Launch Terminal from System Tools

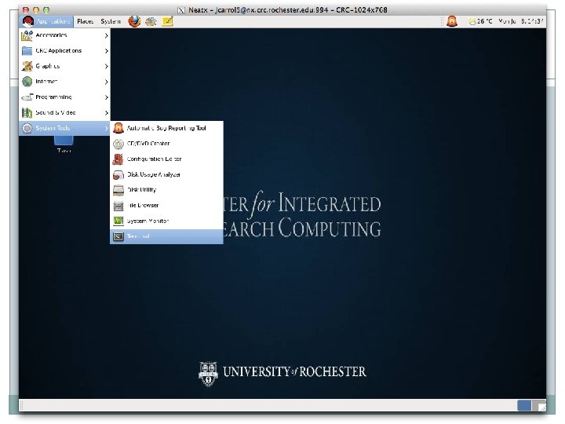click(166, 236)
